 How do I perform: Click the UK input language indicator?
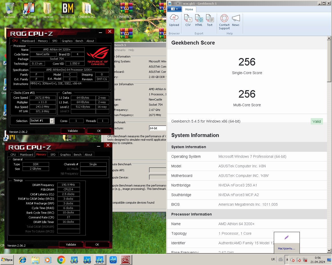273,259
